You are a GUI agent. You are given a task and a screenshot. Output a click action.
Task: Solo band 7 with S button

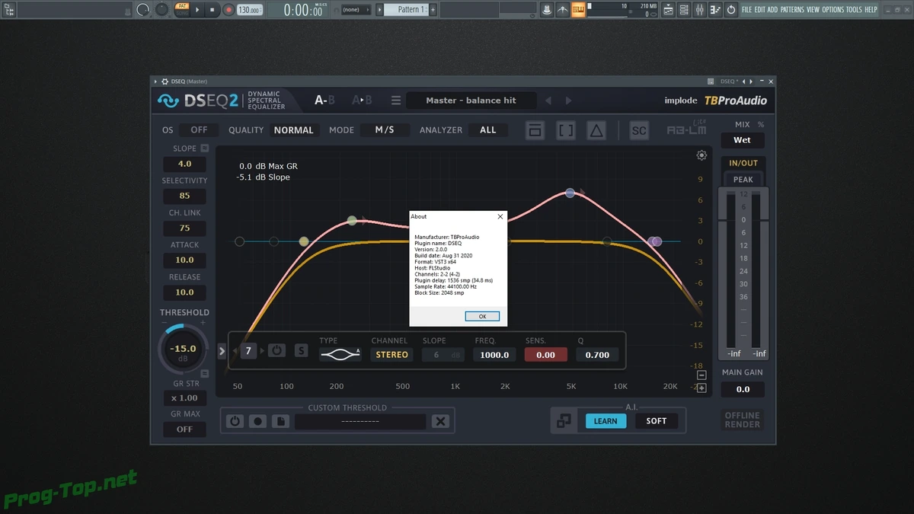pos(302,351)
